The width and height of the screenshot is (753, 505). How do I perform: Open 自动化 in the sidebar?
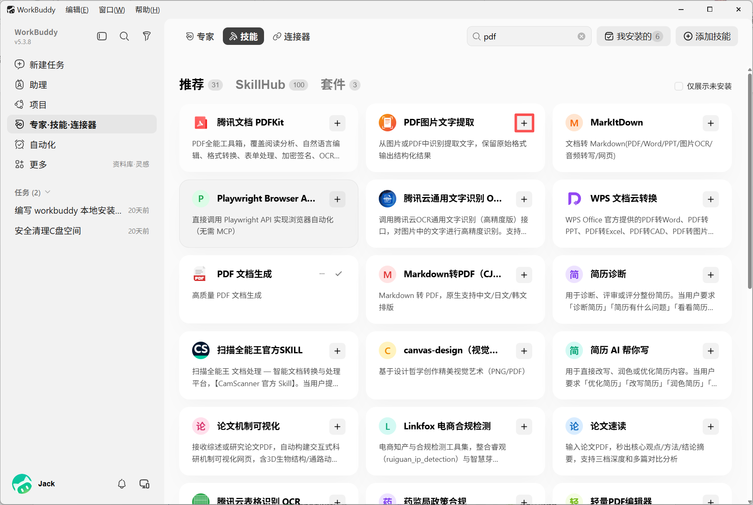pos(82,145)
